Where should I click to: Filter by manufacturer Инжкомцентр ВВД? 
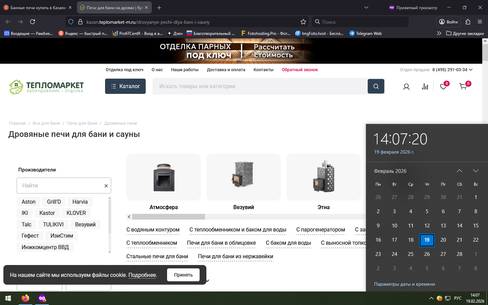tap(45, 247)
